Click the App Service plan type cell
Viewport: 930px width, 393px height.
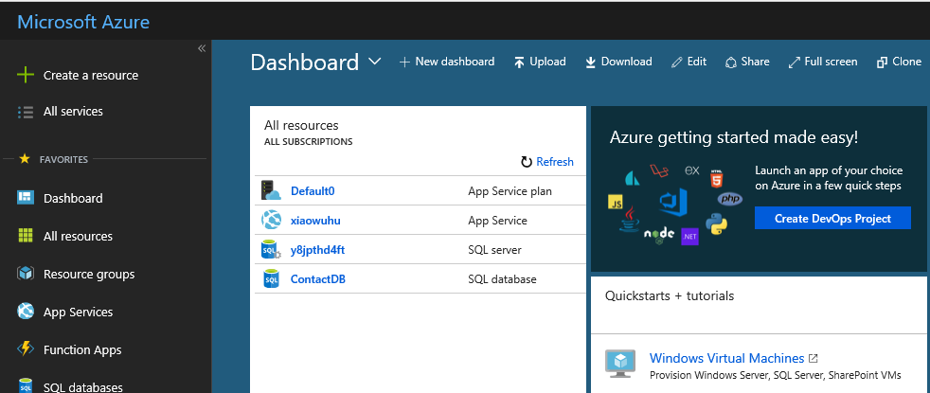pyautogui.click(x=510, y=191)
